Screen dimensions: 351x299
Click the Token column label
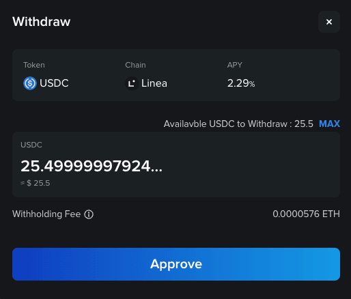click(34, 65)
